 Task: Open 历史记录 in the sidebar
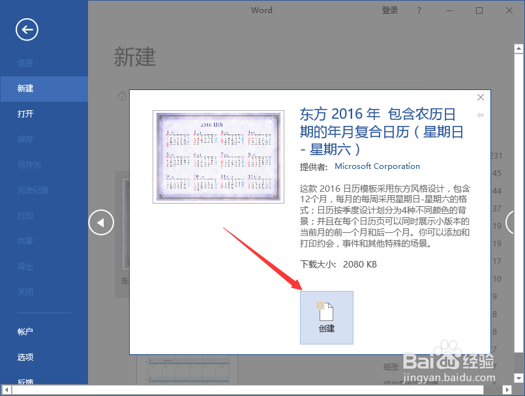click(x=33, y=190)
